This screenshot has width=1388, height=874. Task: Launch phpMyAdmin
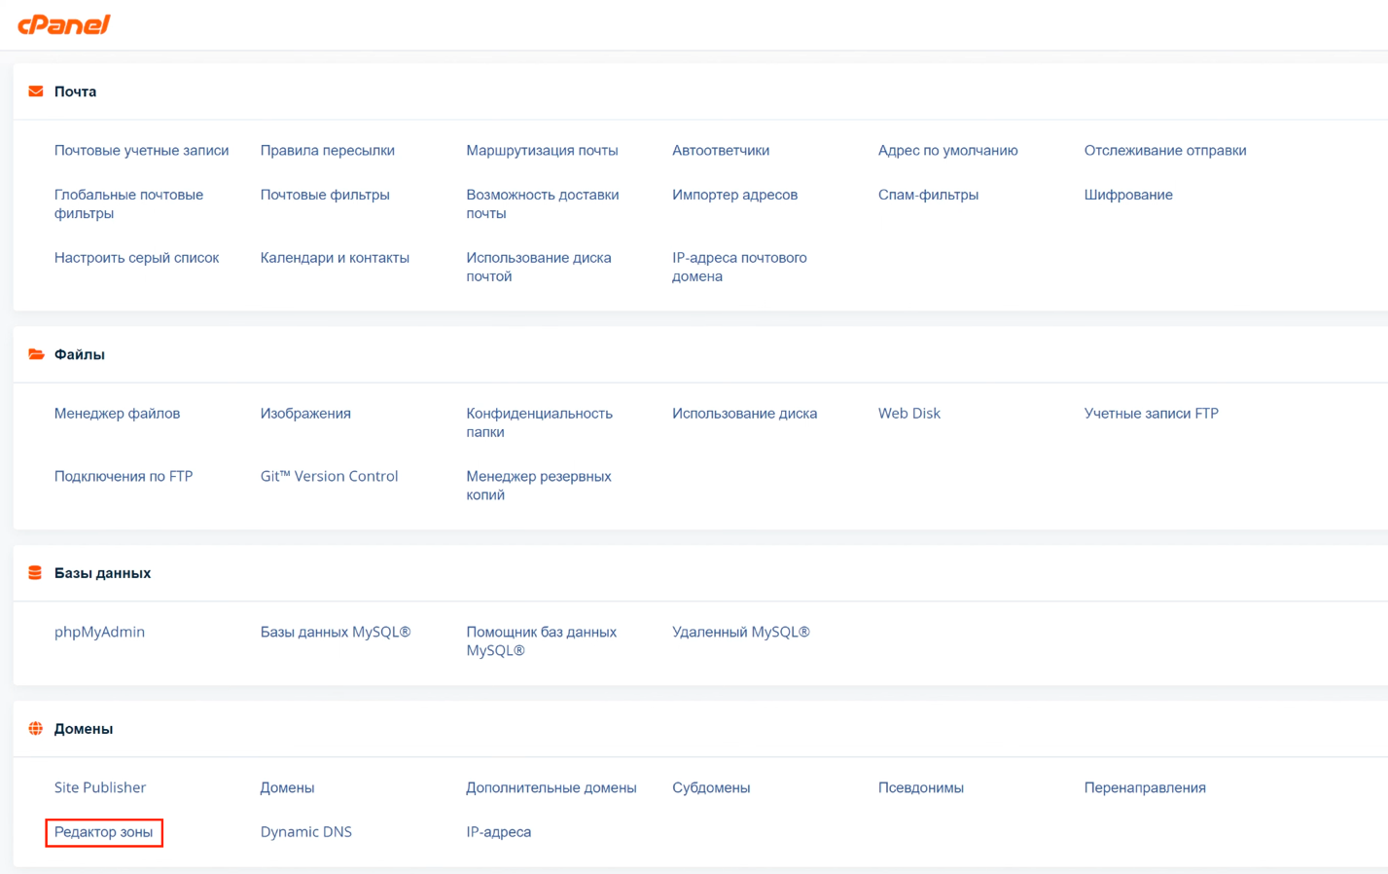(99, 633)
